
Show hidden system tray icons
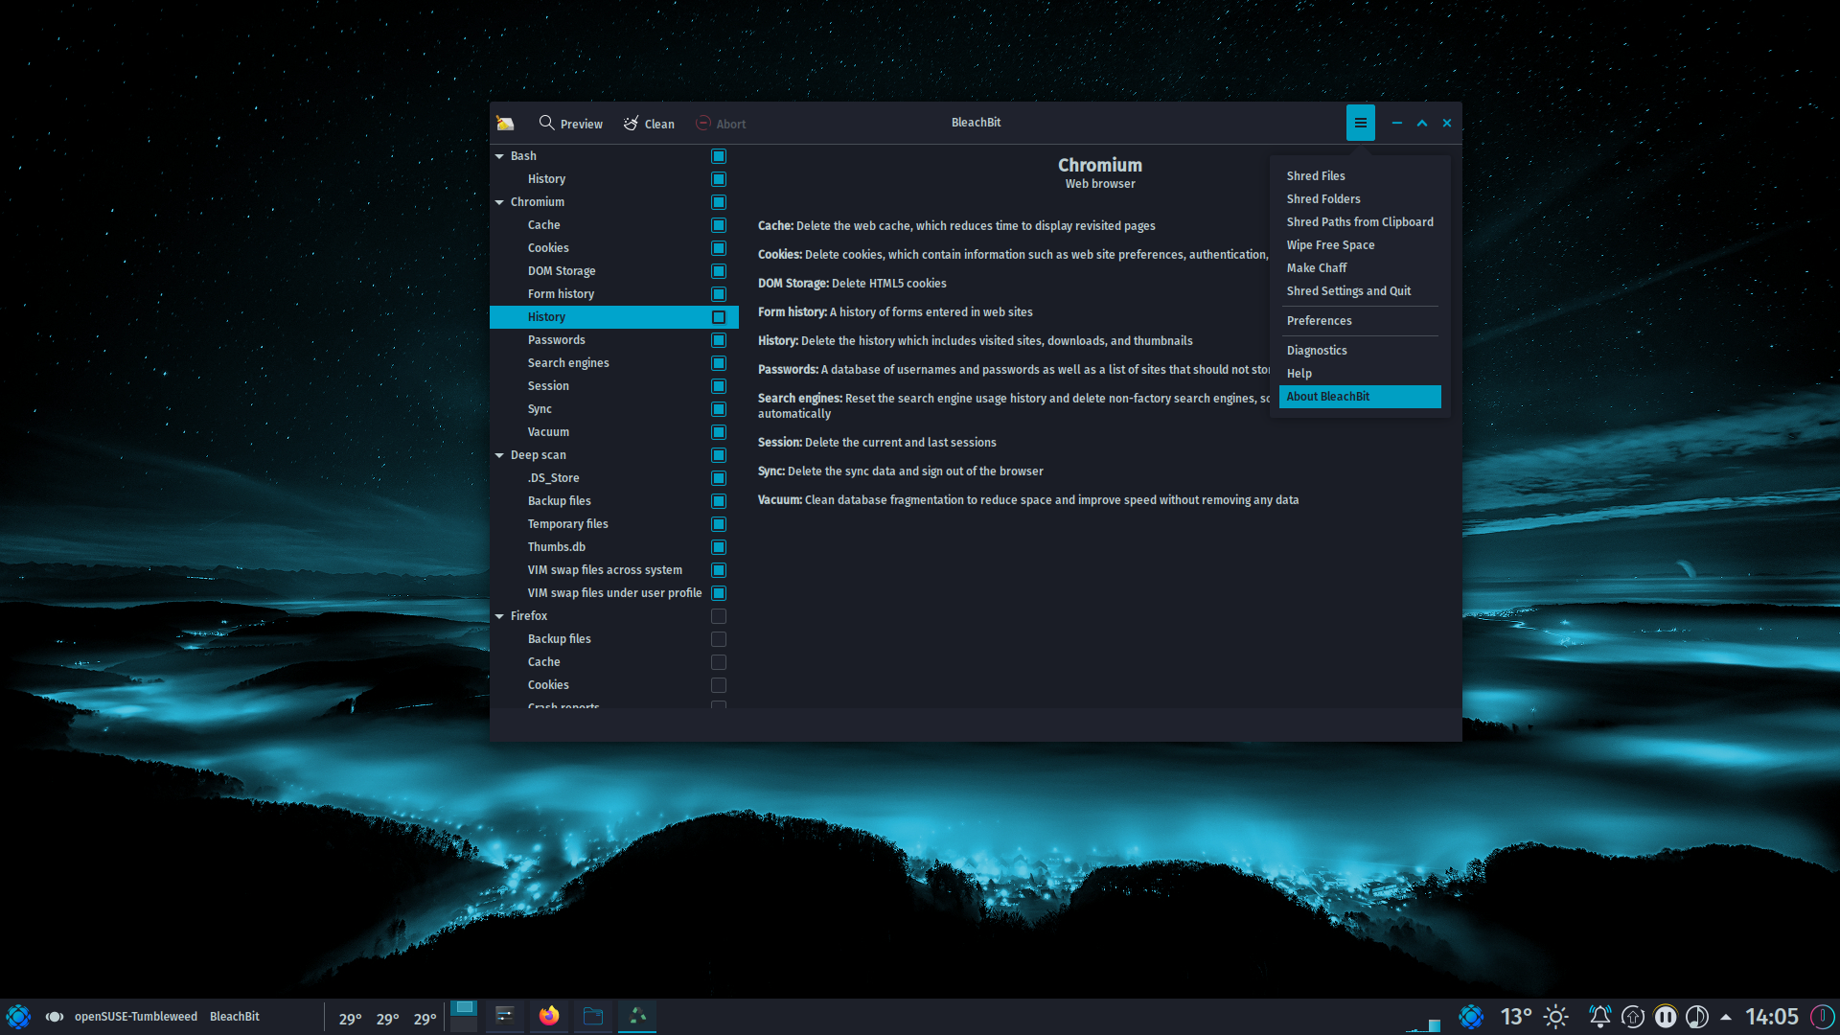1726,1017
